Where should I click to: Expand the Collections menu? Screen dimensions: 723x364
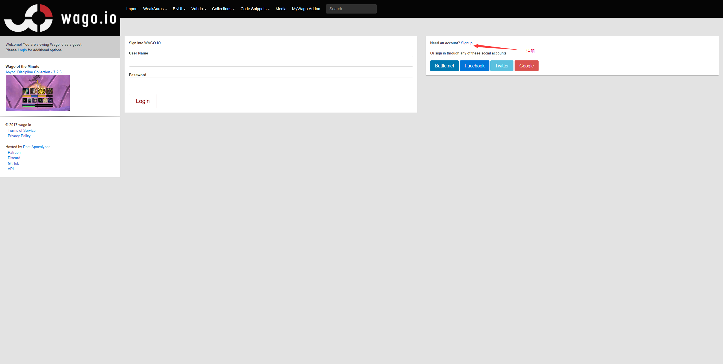(223, 9)
